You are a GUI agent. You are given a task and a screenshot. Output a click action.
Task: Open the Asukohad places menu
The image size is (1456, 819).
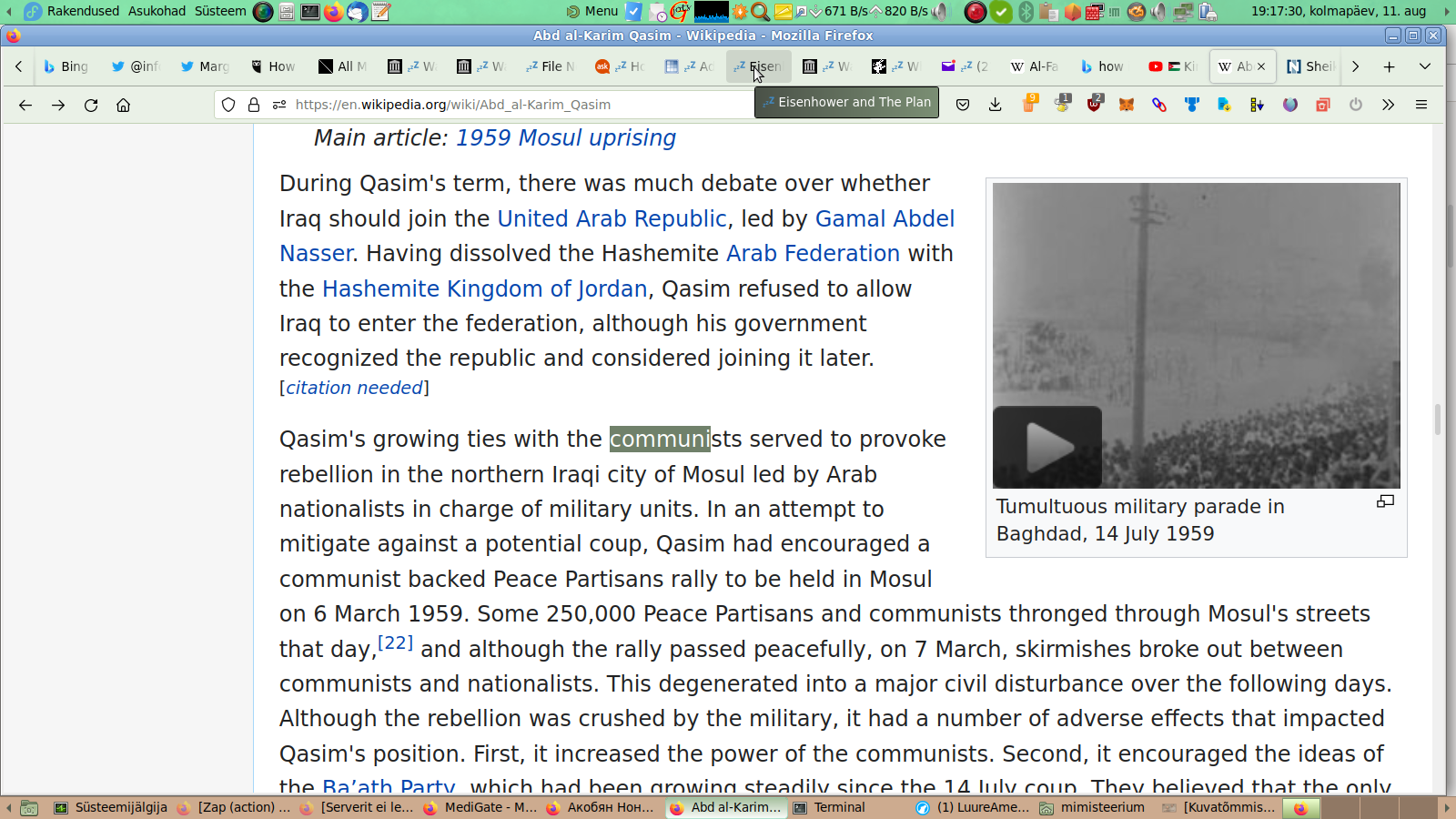[157, 11]
